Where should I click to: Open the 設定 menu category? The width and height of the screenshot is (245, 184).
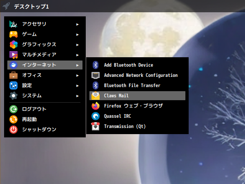(45, 85)
